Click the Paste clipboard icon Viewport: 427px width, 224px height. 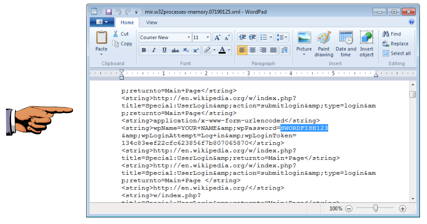tap(102, 38)
